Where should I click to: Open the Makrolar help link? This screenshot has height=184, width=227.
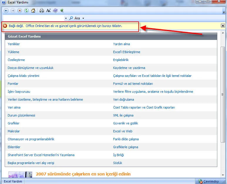14,131
